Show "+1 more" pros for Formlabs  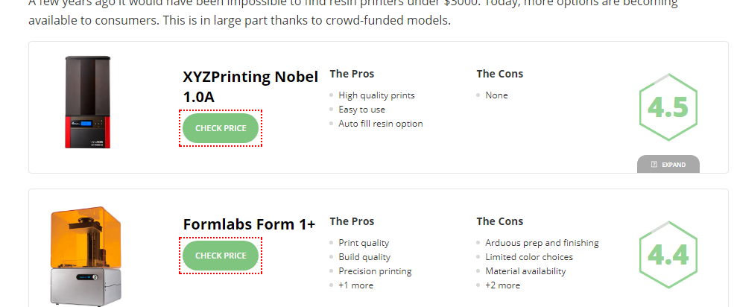(x=355, y=285)
